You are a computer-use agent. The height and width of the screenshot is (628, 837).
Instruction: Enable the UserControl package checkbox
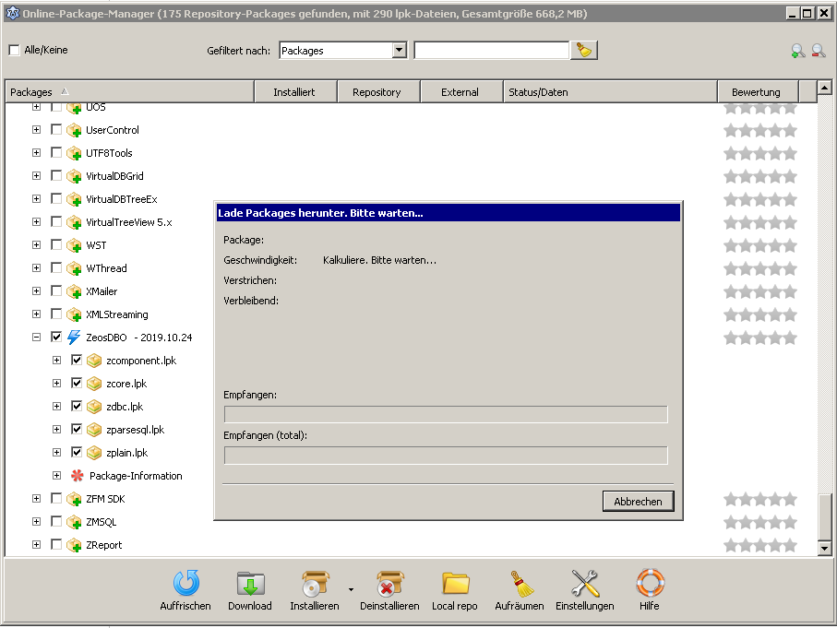tap(56, 130)
